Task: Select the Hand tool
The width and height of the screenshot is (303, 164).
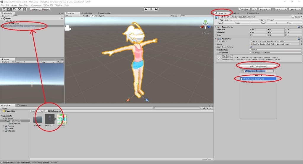Action: 4,9
